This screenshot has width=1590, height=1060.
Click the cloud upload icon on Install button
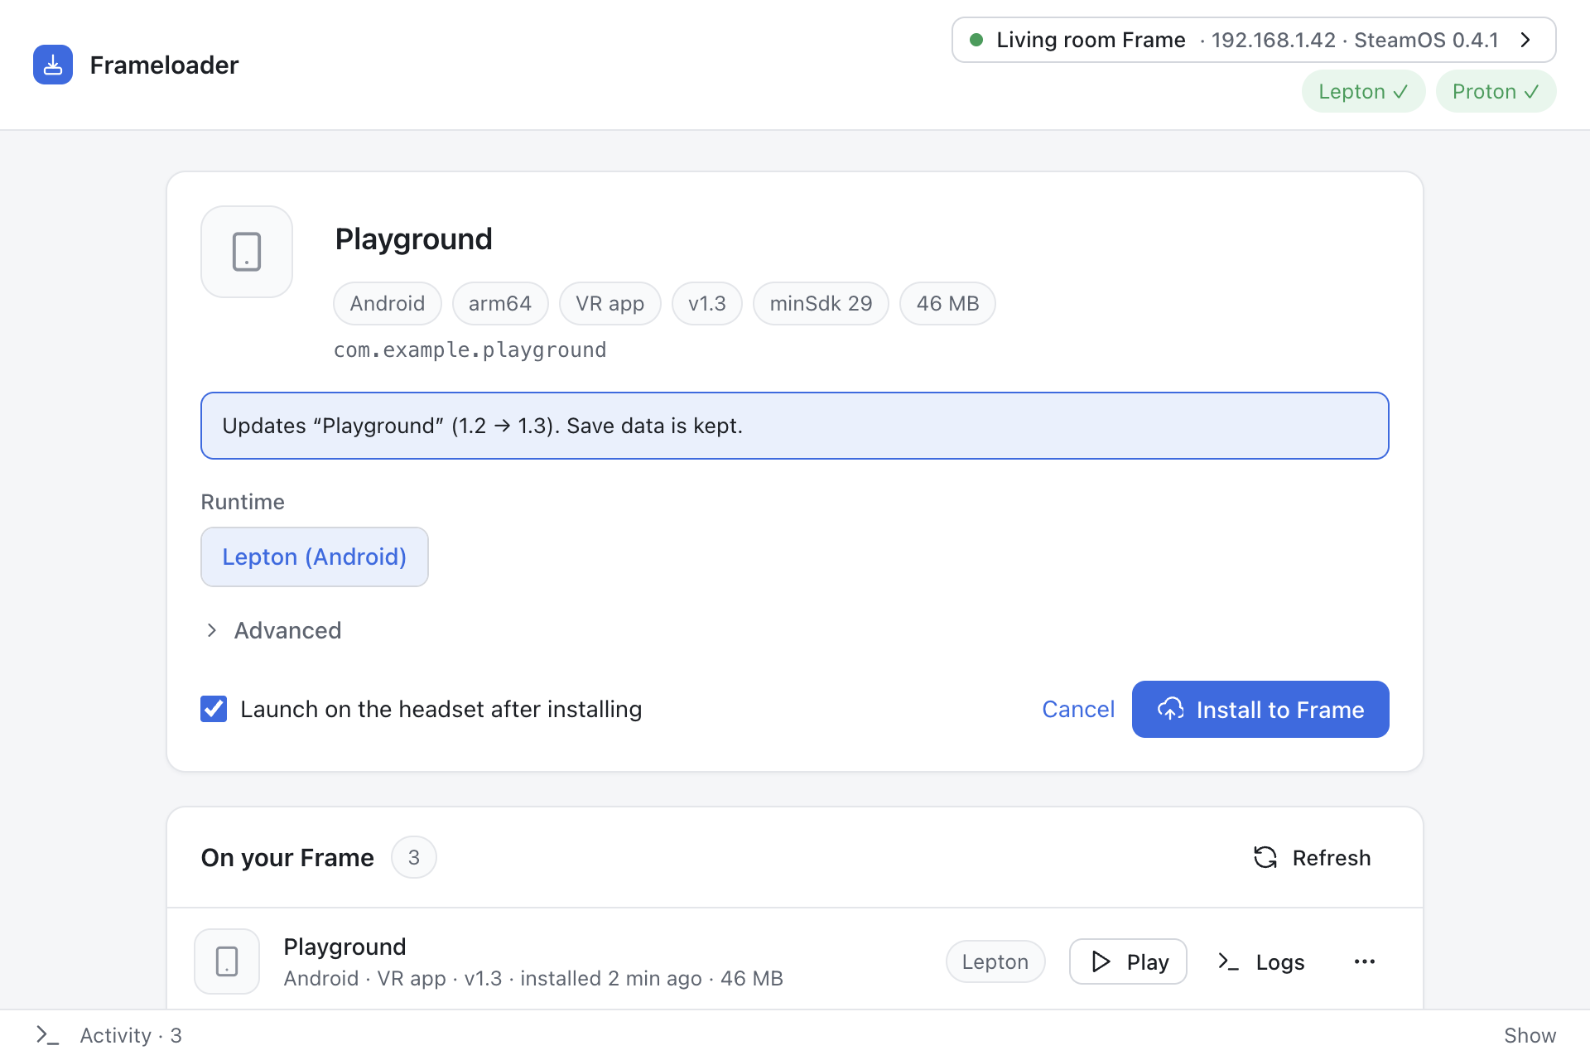tap(1170, 709)
